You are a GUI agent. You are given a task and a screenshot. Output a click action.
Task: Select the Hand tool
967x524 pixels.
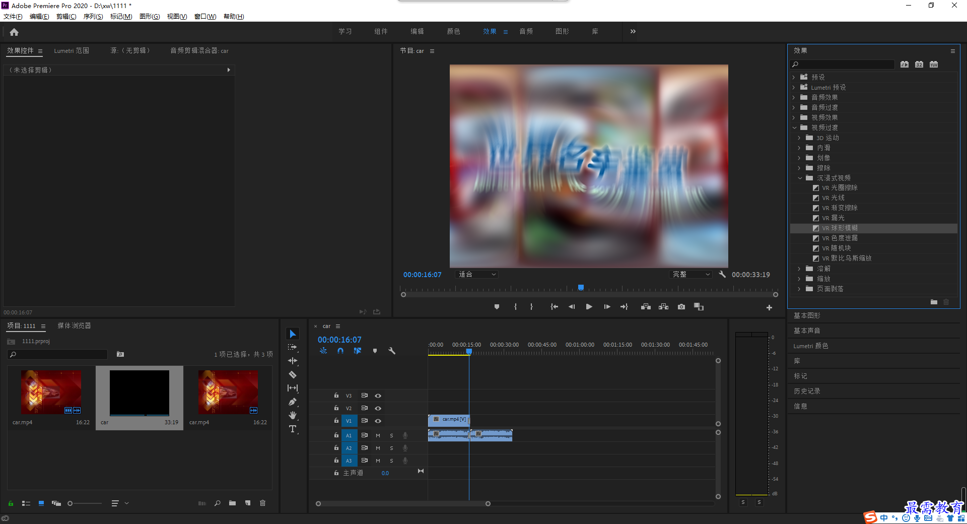(x=293, y=416)
